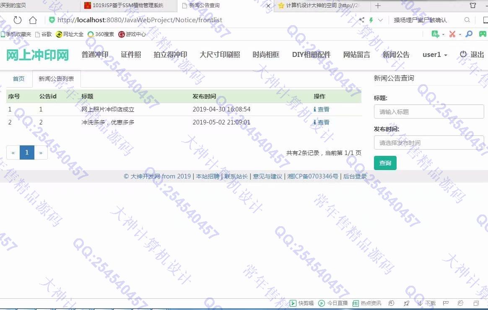Open the 意见与建议 footer link

(267, 177)
